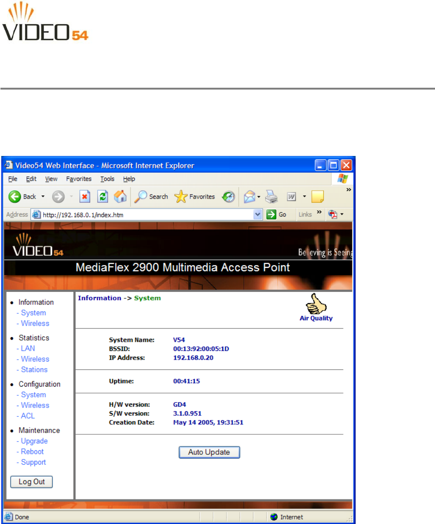Open the PDF toolbar dropdown arrow

[342, 214]
